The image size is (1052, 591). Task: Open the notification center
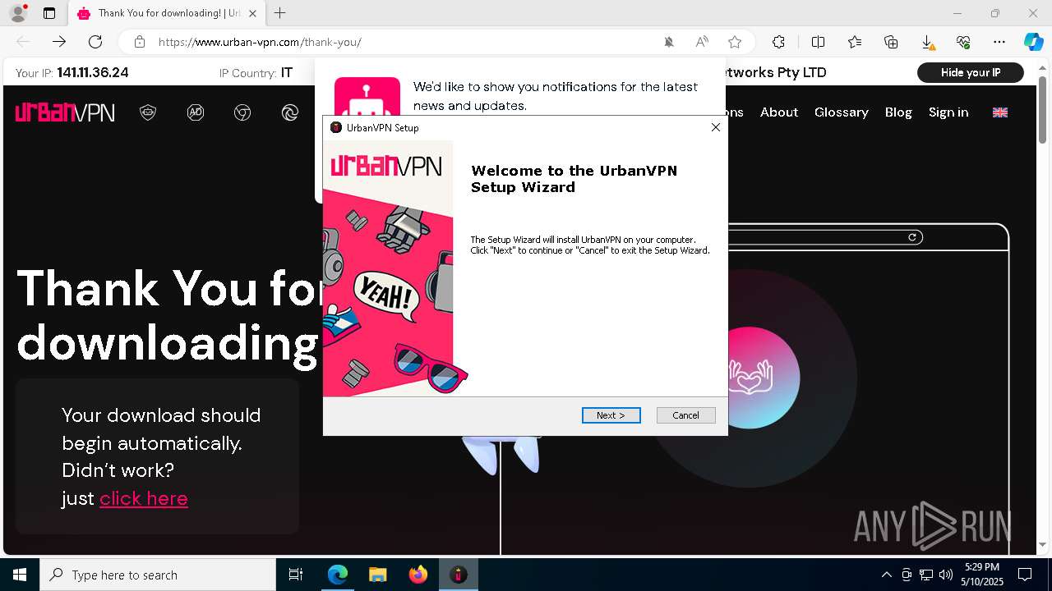tap(1026, 575)
